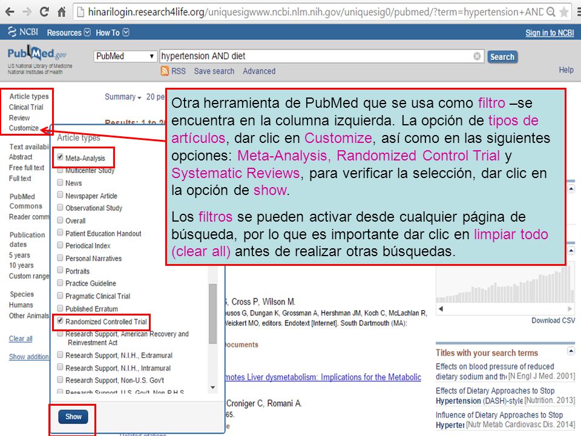Click the left arrow under the results chart

441,309
